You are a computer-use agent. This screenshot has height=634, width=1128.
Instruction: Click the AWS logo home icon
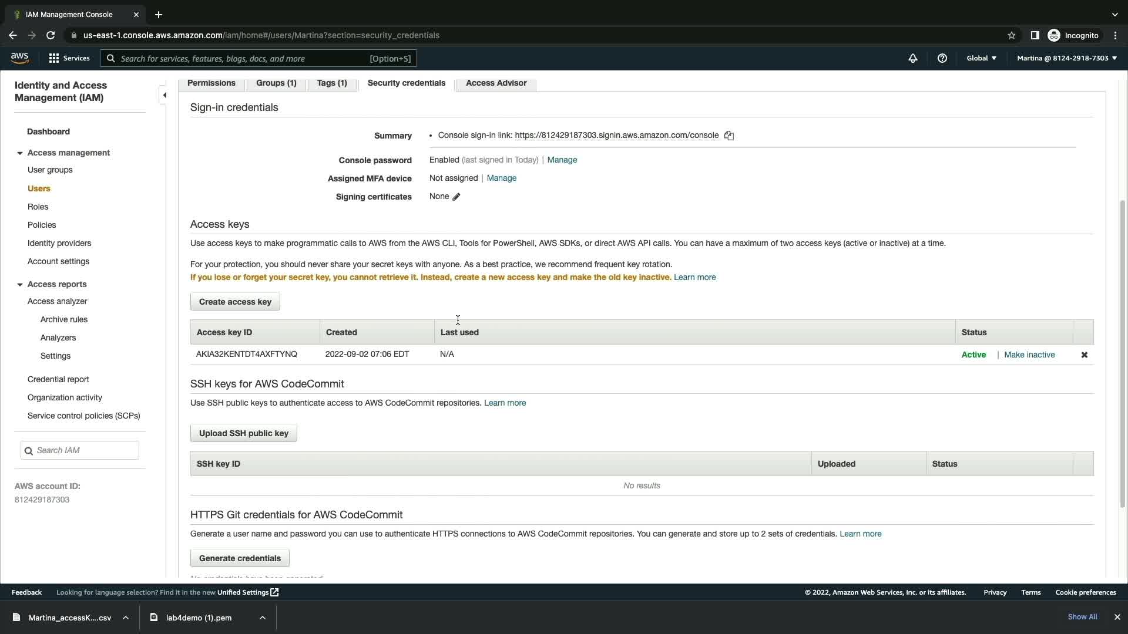(19, 58)
